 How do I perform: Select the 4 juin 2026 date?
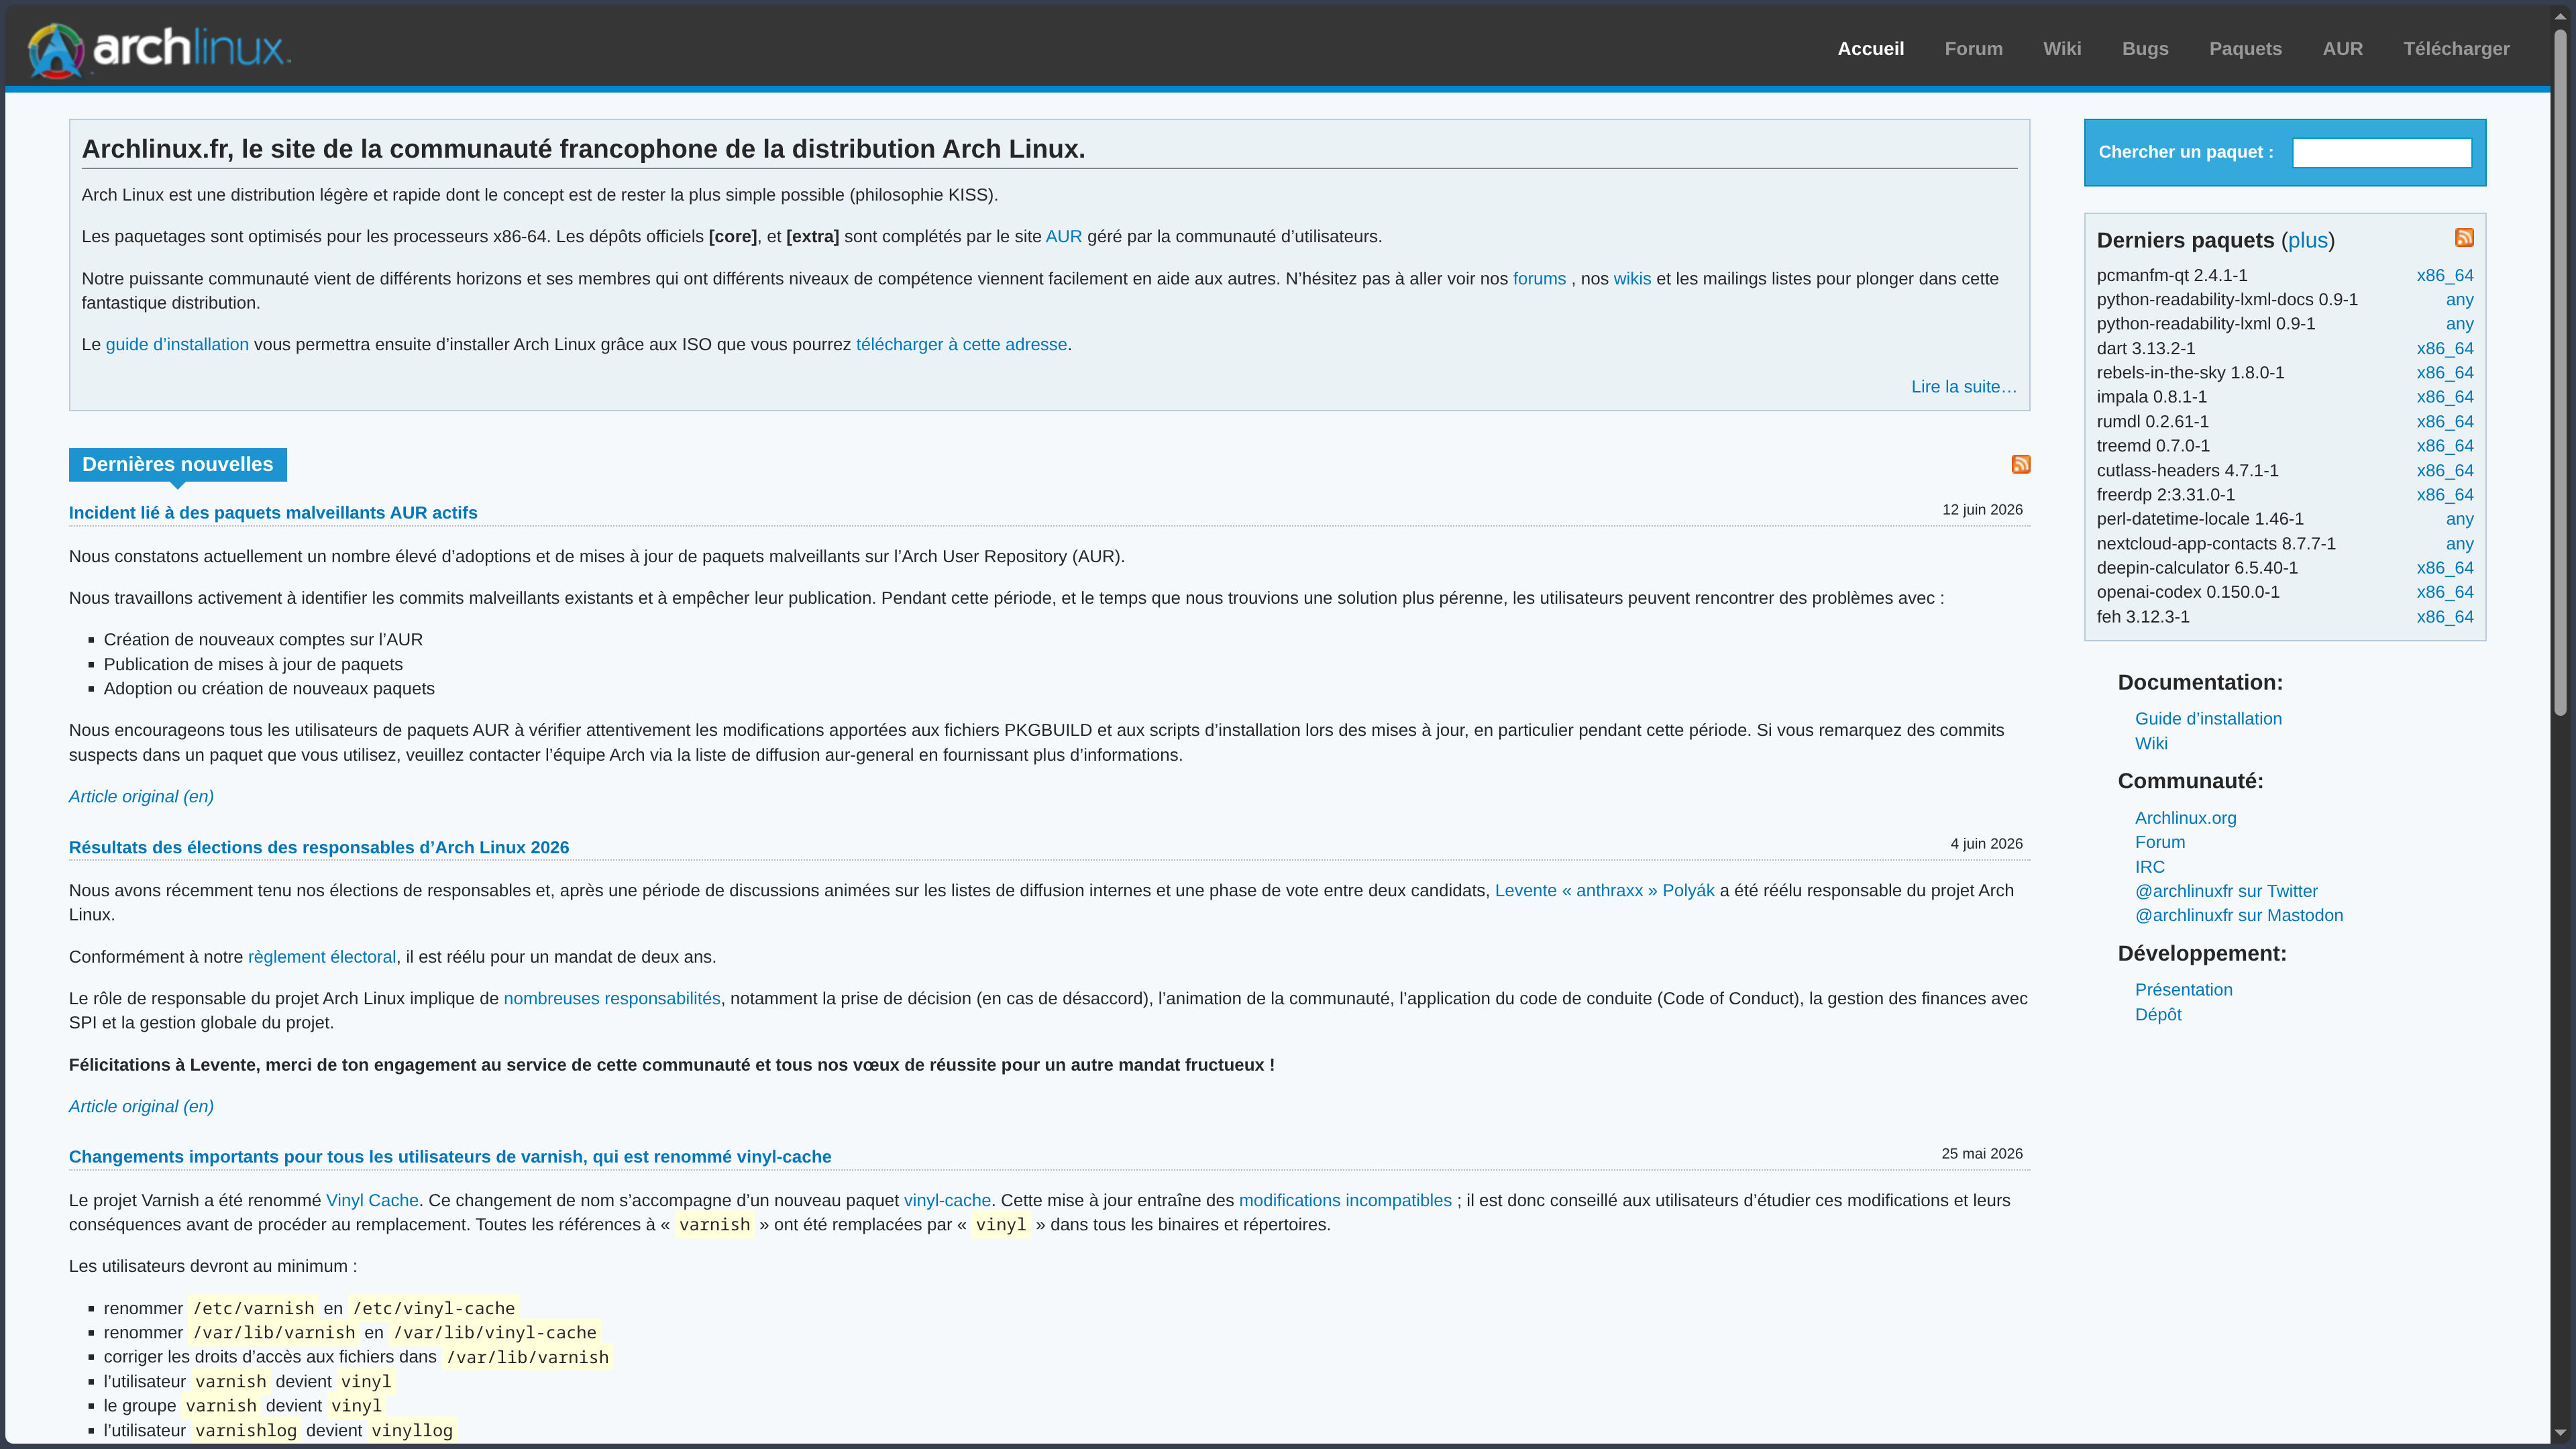[1986, 844]
